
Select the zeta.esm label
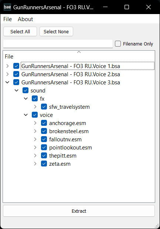(60, 164)
